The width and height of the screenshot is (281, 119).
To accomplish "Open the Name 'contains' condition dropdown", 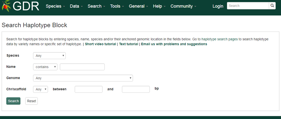I will pyautogui.click(x=45, y=67).
